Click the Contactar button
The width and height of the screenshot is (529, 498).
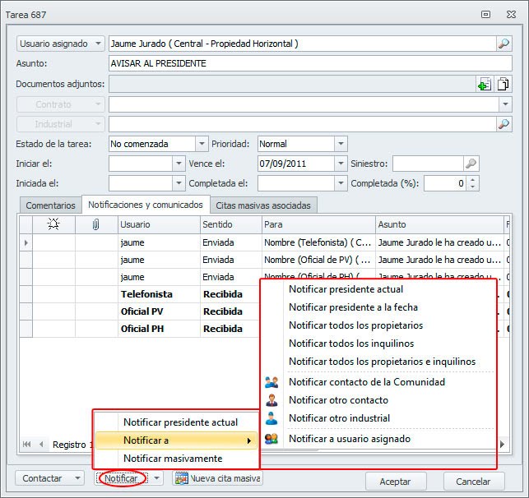43,478
